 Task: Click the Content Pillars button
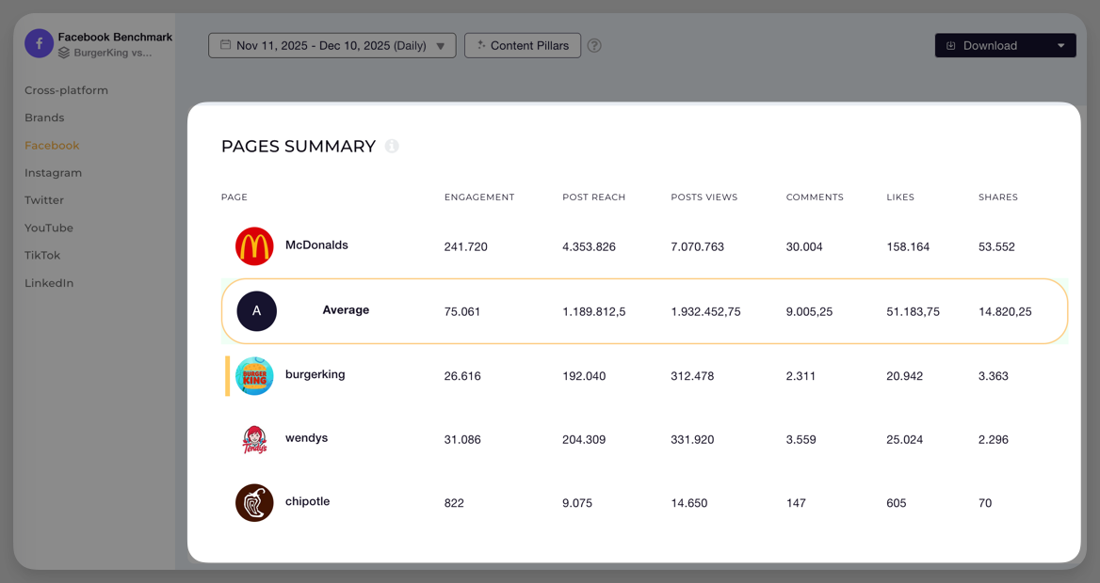523,44
